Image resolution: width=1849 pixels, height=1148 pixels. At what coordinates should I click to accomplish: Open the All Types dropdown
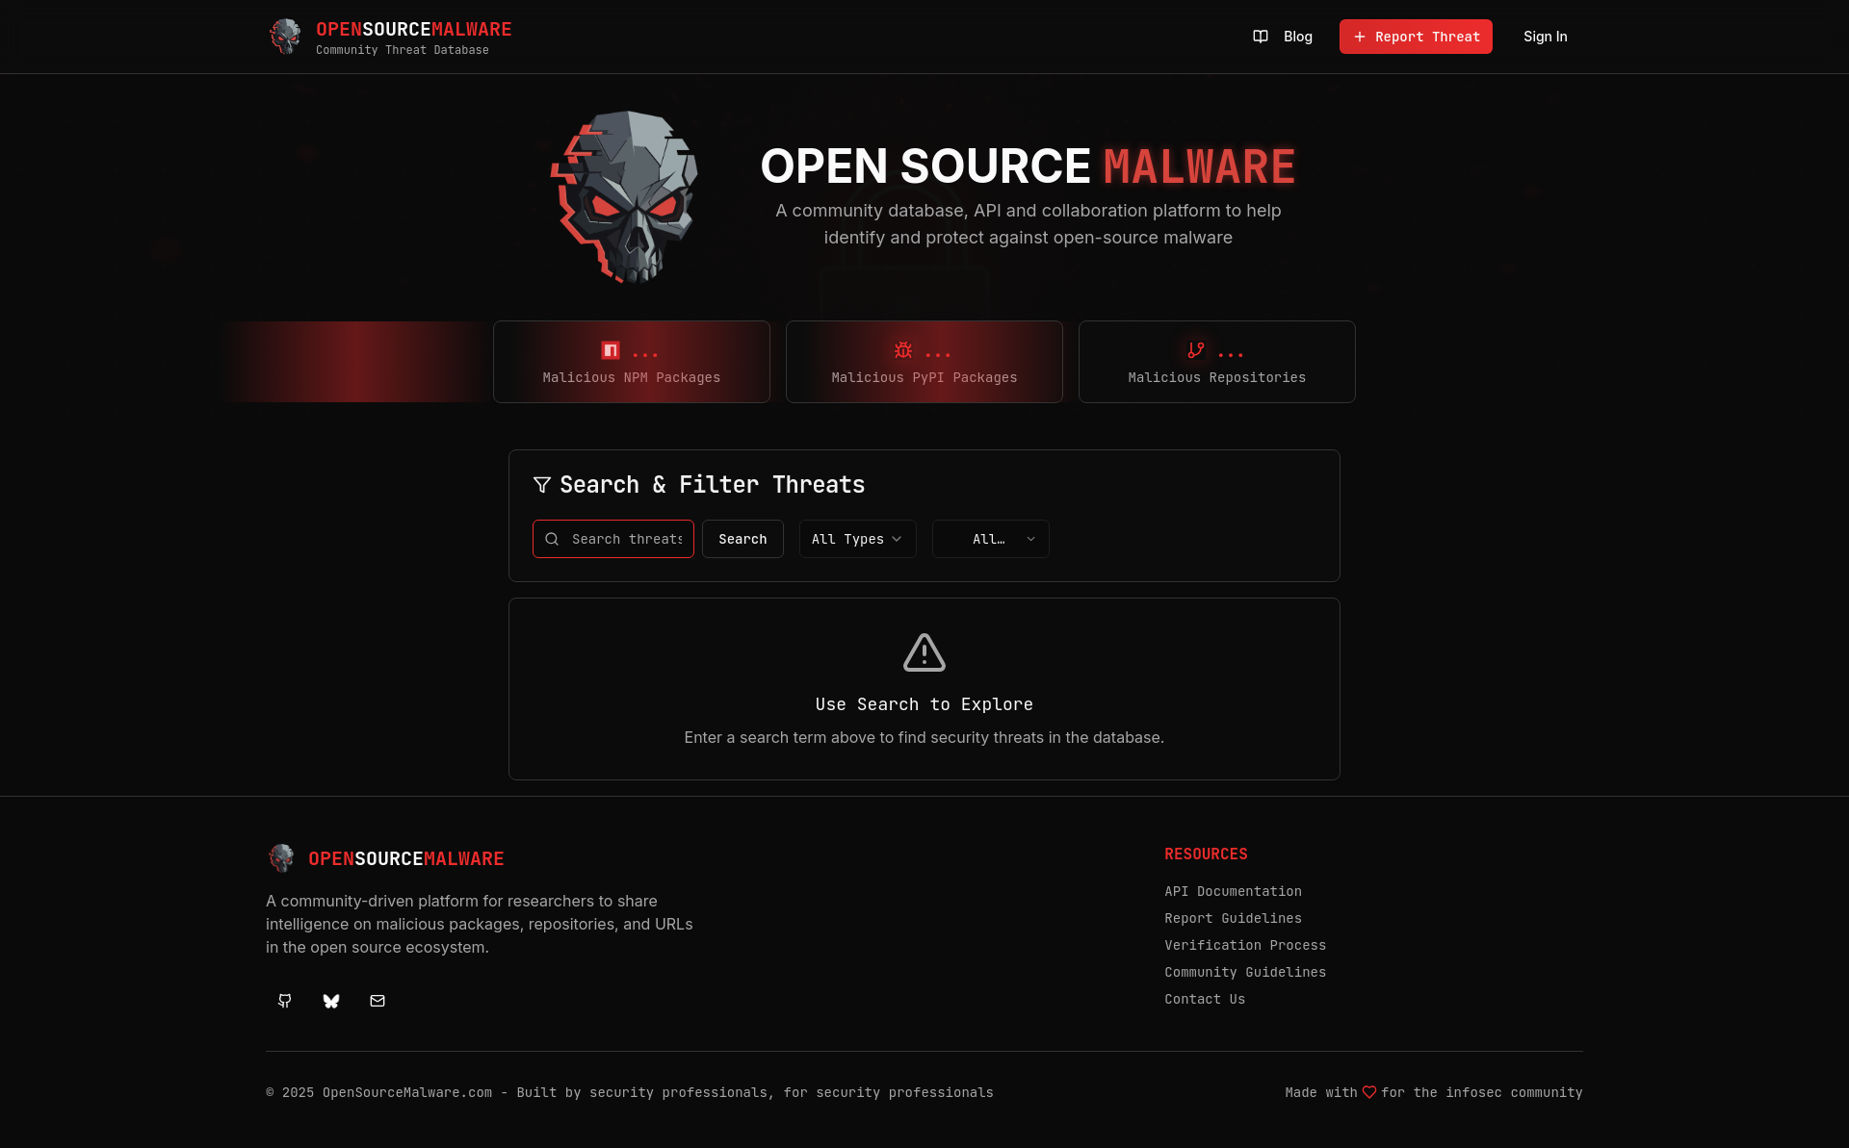coord(857,539)
